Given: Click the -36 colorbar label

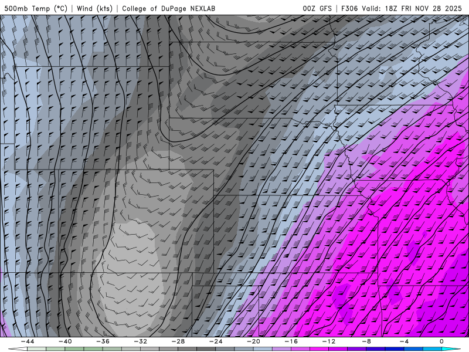Looking at the screenshot, I should pos(103,341).
